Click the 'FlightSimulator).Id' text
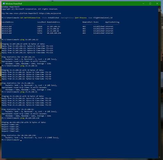 coord(103,18)
